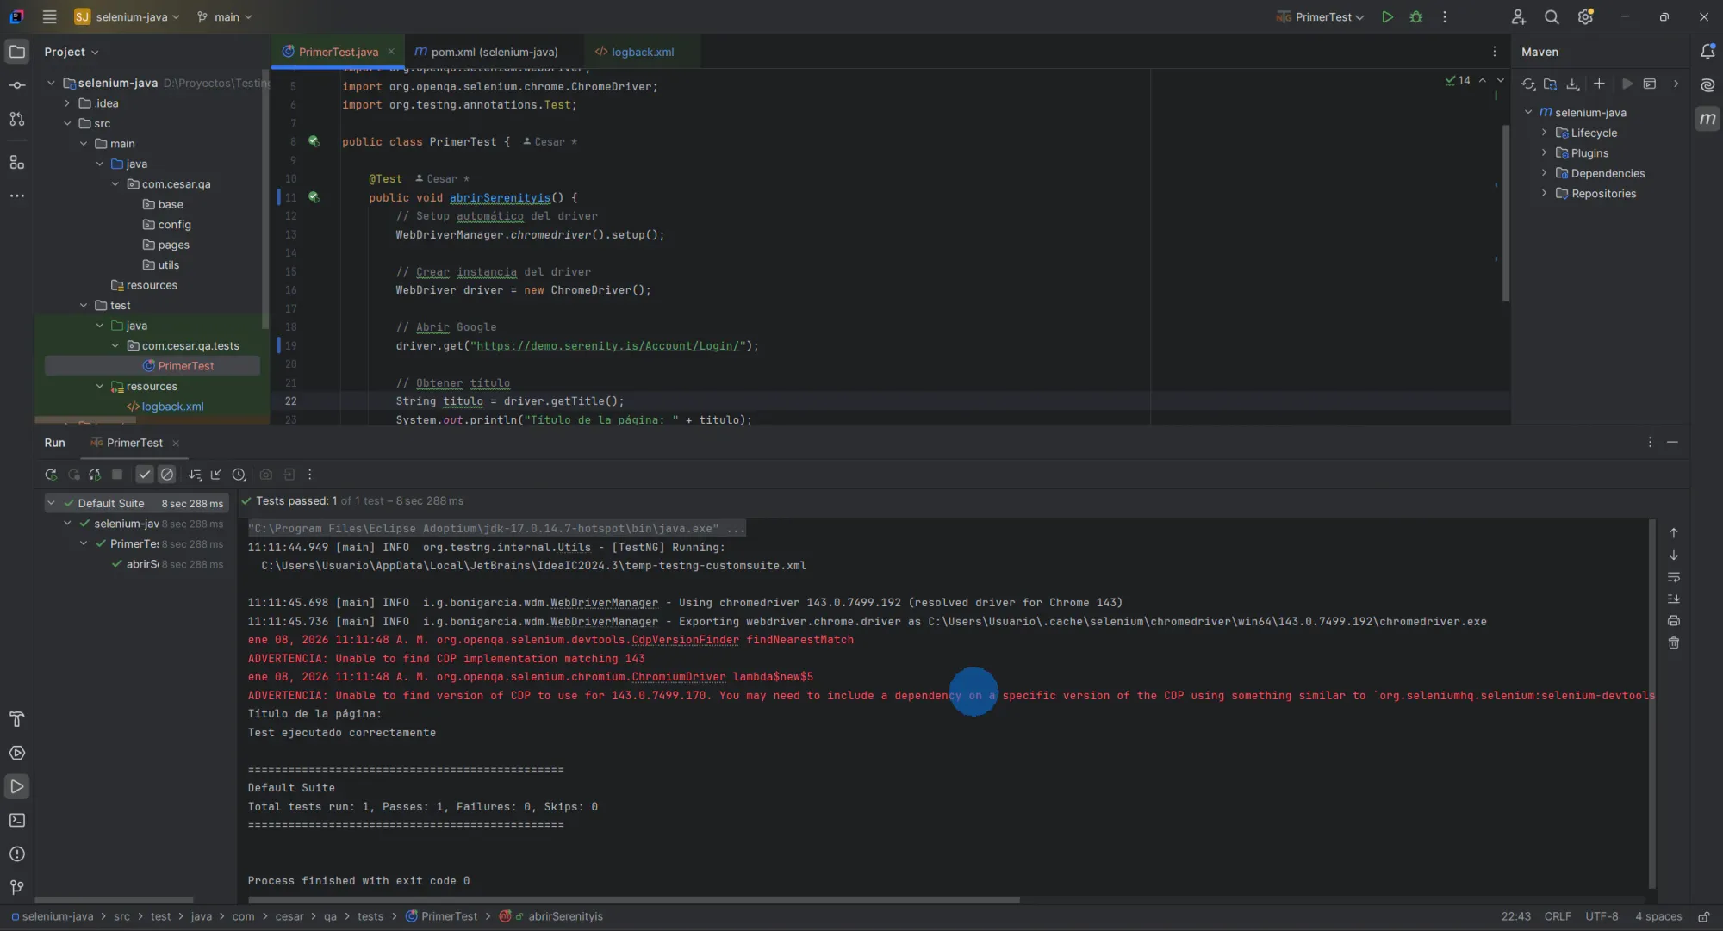Open the Terminal tool window icon
Image resolution: width=1723 pixels, height=931 pixels.
coord(17,821)
